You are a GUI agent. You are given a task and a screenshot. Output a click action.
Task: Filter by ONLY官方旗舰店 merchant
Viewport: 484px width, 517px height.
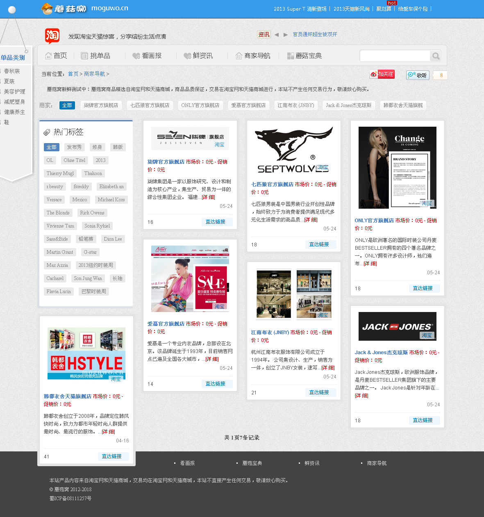coord(200,105)
